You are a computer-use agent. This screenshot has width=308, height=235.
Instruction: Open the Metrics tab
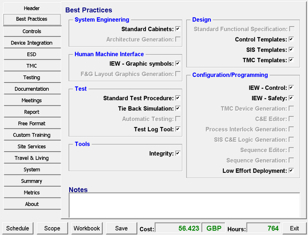(x=32, y=192)
